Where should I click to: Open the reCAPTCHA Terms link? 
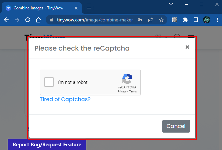(133, 91)
